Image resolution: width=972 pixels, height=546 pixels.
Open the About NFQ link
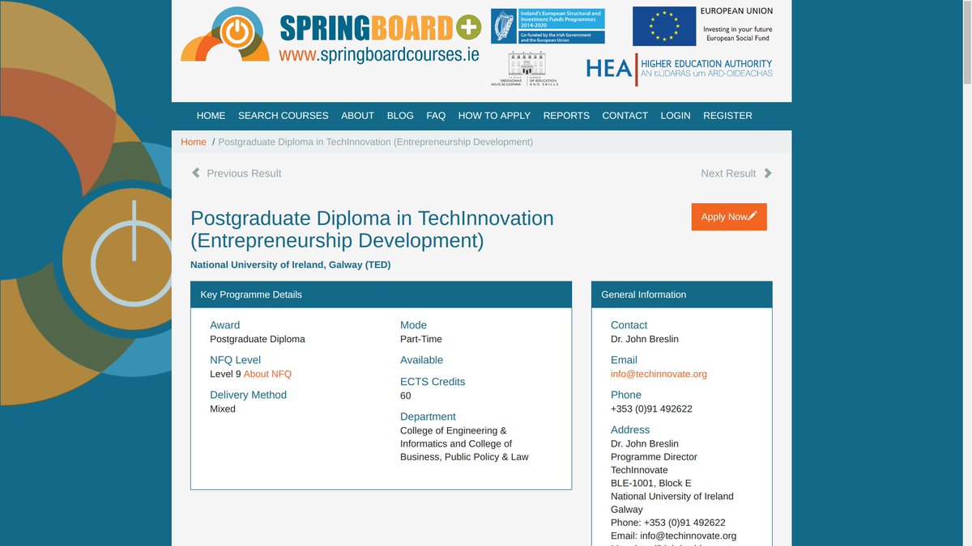click(x=267, y=374)
